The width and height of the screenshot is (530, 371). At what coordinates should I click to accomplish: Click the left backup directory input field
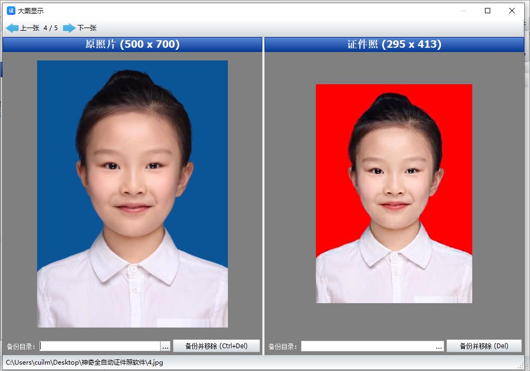100,346
